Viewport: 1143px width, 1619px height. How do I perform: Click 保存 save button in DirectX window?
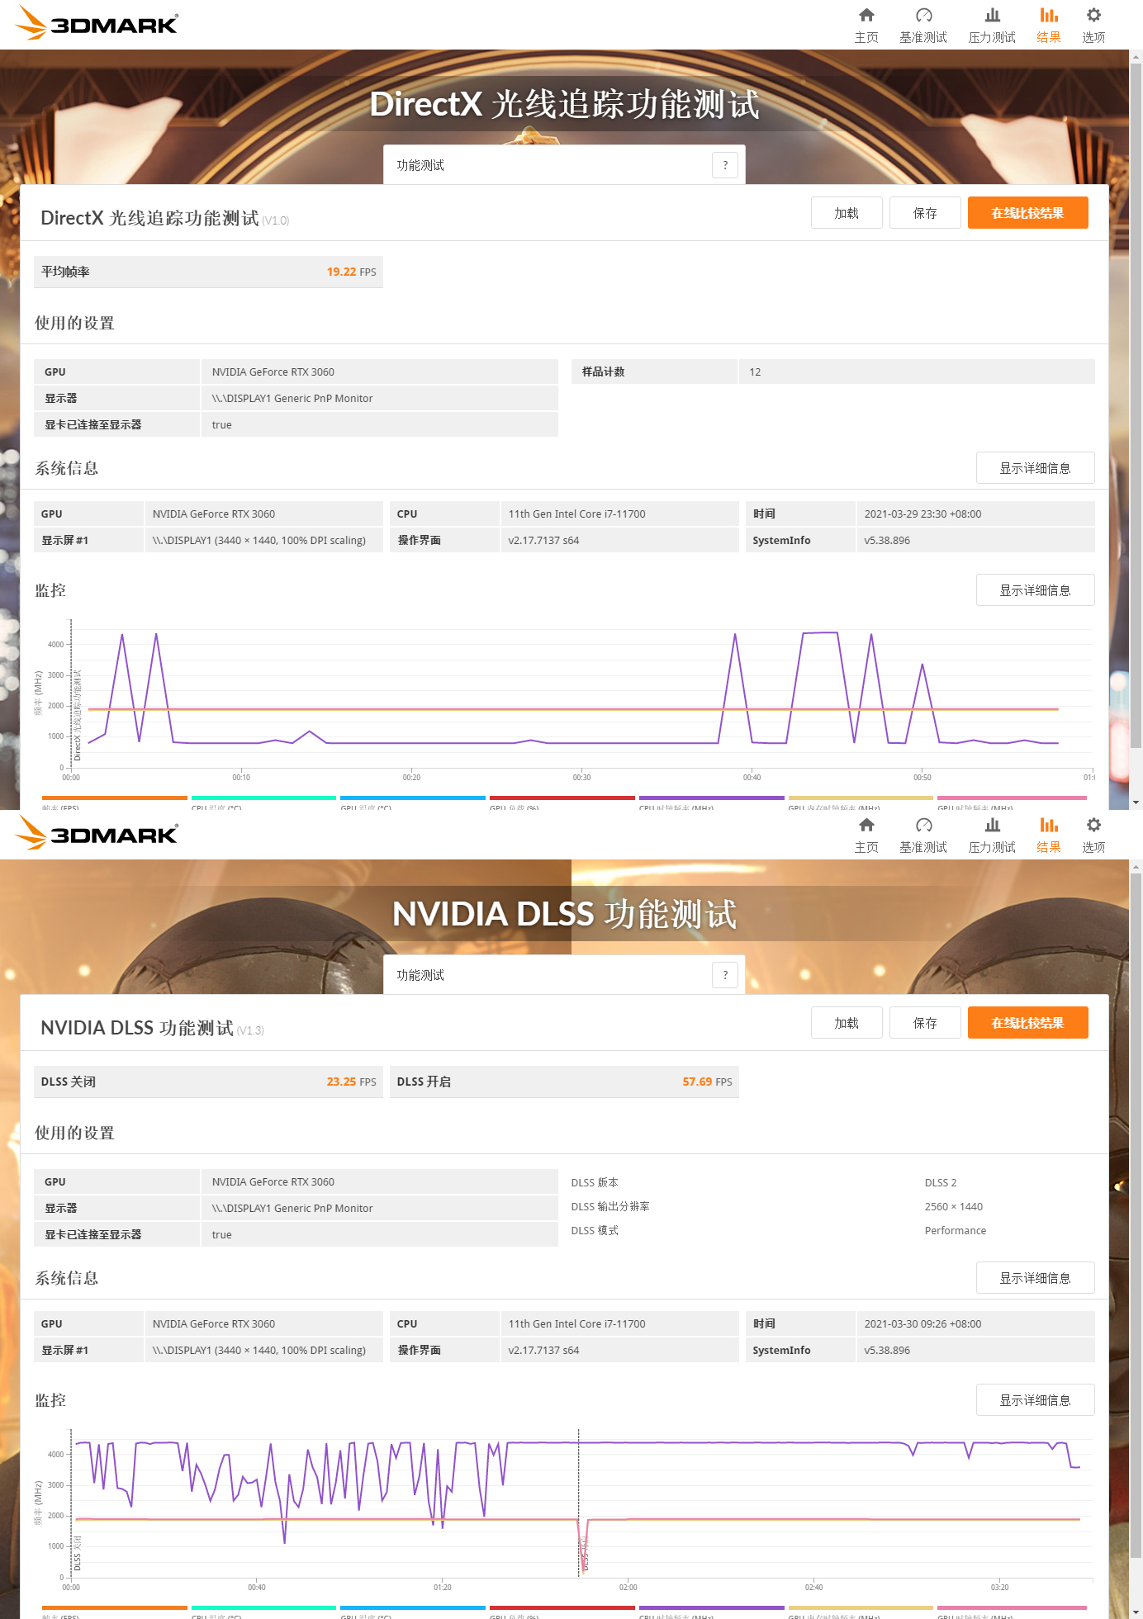[925, 213]
